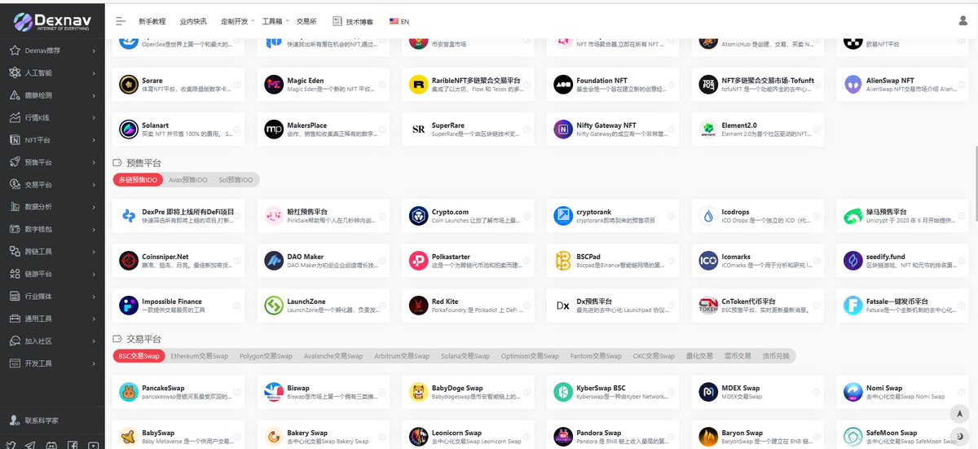This screenshot has width=978, height=449.
Task: Switch to the 量化交易 tab
Action: coord(698,356)
